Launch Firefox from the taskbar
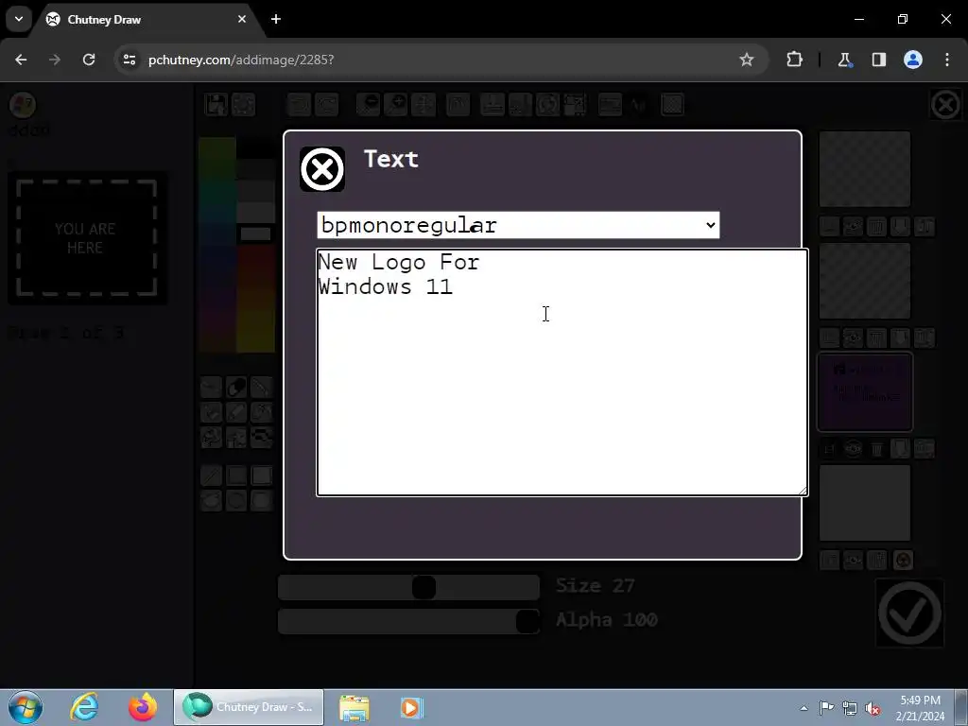The image size is (968, 726). click(143, 707)
